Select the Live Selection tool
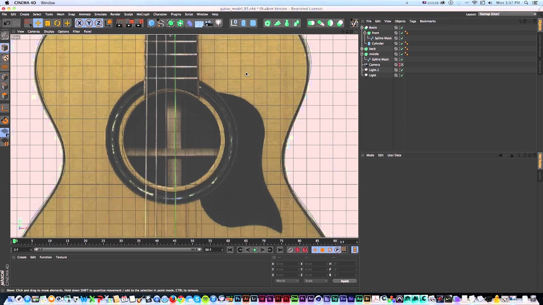The width and height of the screenshot is (543, 305). 28,23
